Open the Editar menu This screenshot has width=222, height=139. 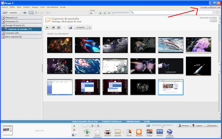coord(12,7)
